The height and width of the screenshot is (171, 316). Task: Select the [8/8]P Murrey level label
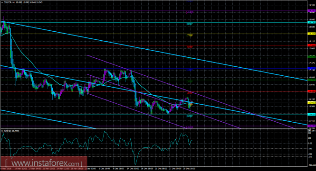190,24
